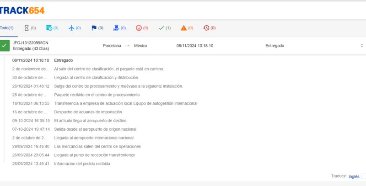
Task: Filter by out-for-delivery hand package icon
Action: pyautogui.click(x=116, y=28)
